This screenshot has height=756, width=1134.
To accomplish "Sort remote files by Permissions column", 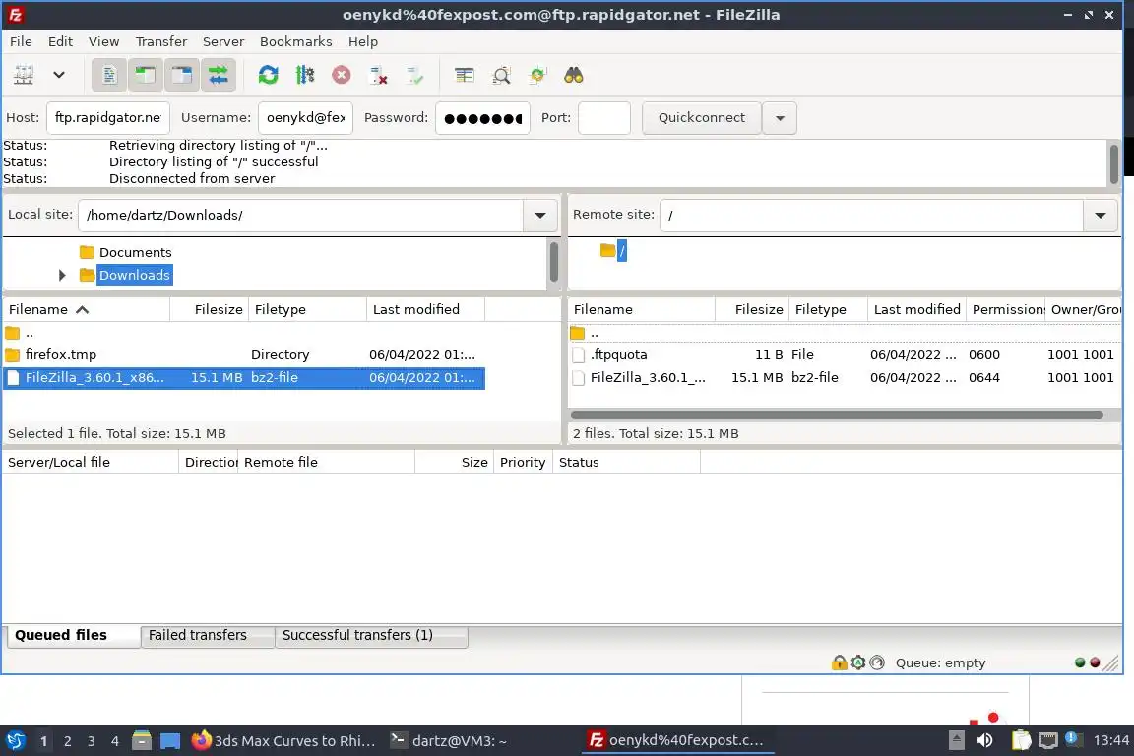I will (x=1006, y=310).
